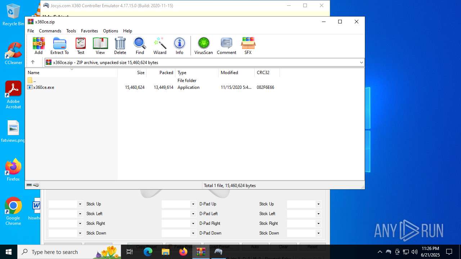
Task: Open left Stick Right dropdown in X360CE
Action: coord(80,224)
